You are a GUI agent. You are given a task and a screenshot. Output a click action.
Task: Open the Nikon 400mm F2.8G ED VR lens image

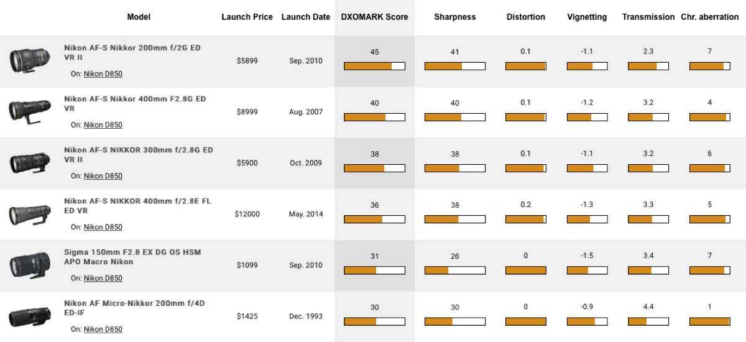coord(26,112)
